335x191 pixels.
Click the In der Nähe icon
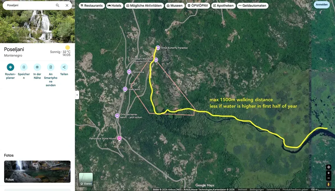[x=37, y=67]
